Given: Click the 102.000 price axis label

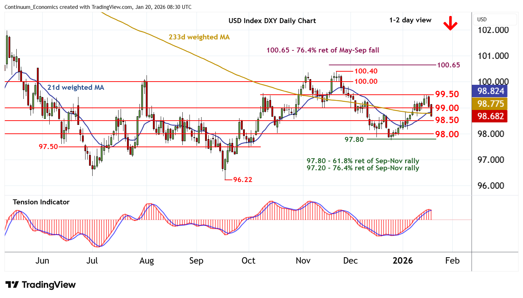Looking at the screenshot, I should (493, 30).
